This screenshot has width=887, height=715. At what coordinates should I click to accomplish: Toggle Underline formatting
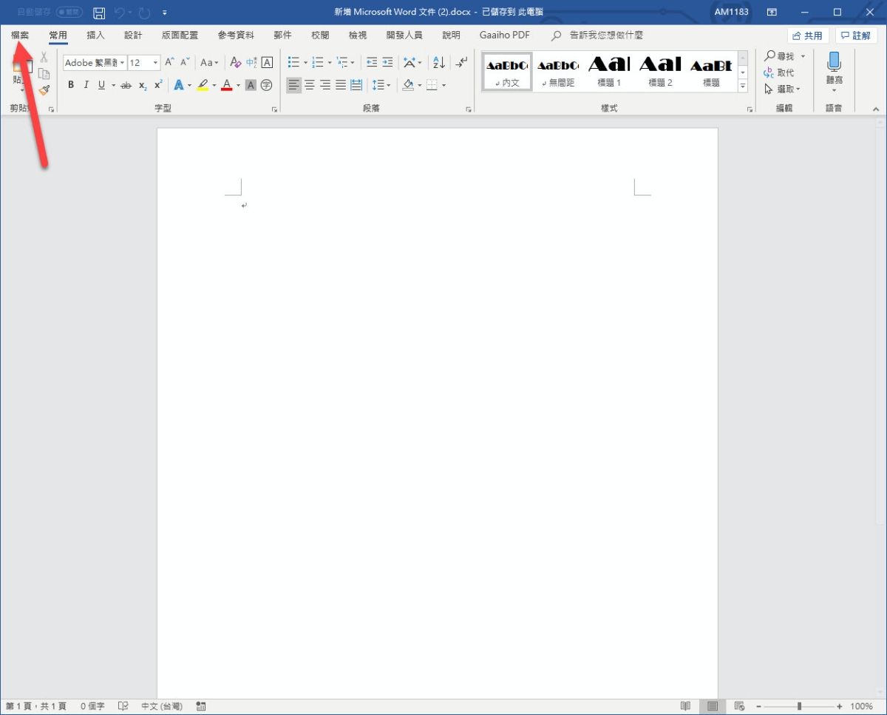[102, 85]
